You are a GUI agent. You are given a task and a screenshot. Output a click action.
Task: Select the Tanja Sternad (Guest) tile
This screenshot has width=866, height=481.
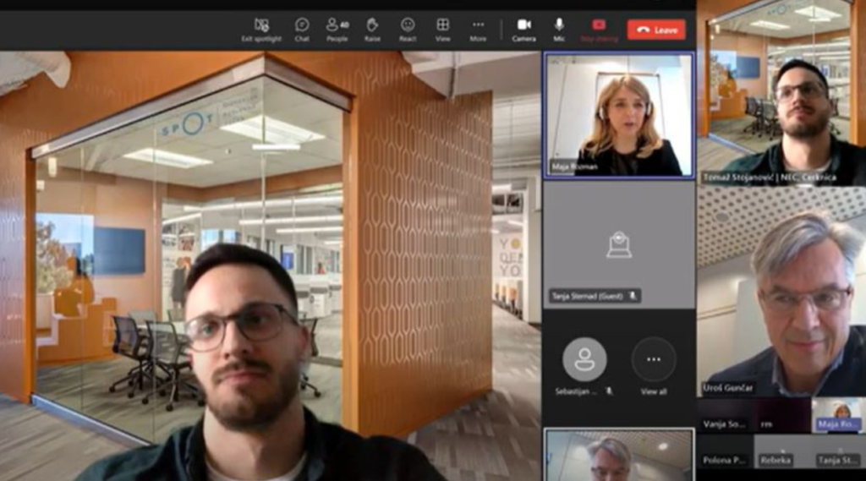click(x=618, y=245)
